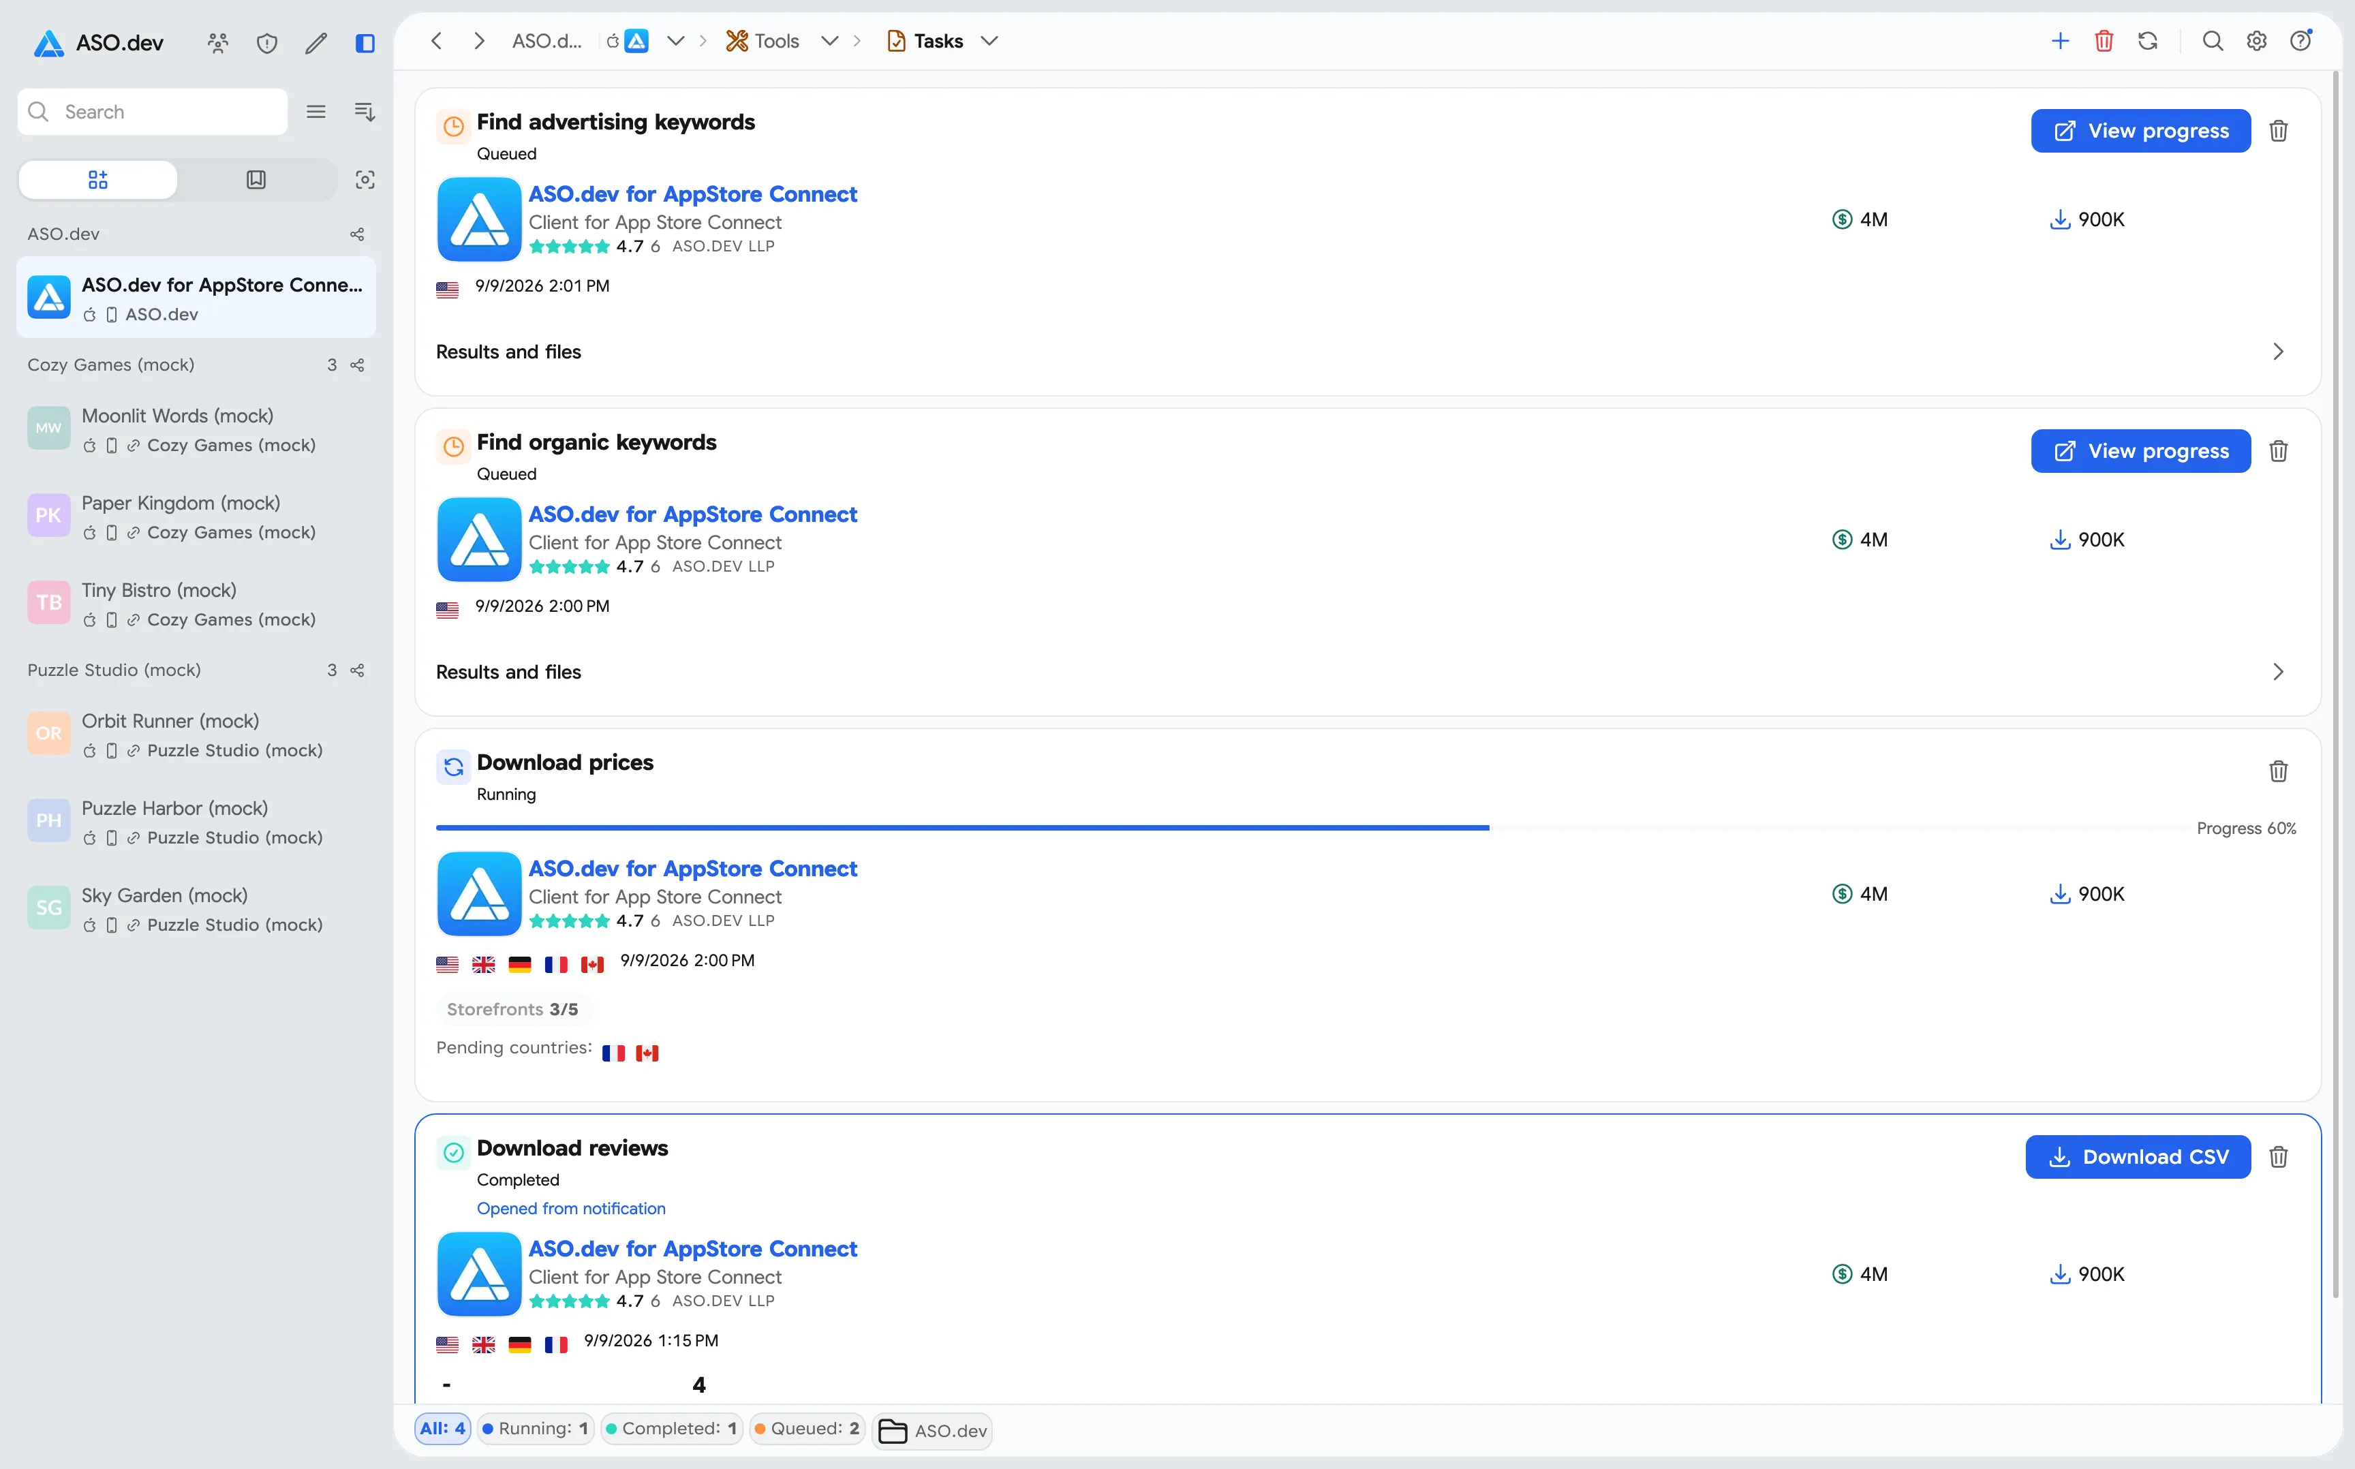Screen dimensions: 2355x1469
Task: Switch to the book library view tab
Action: 256,180
